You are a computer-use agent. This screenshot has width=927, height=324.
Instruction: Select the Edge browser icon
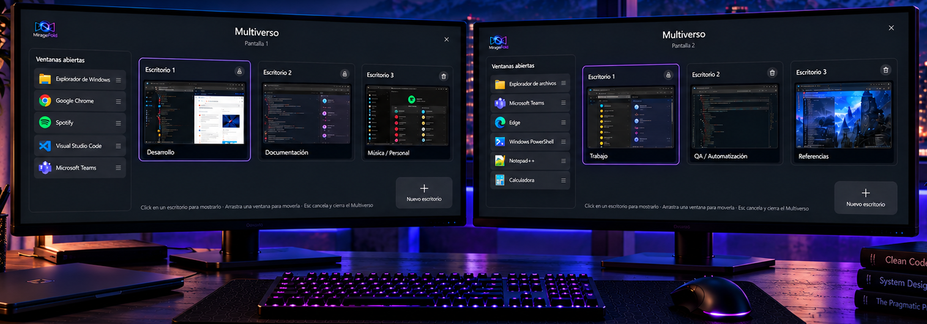point(499,122)
